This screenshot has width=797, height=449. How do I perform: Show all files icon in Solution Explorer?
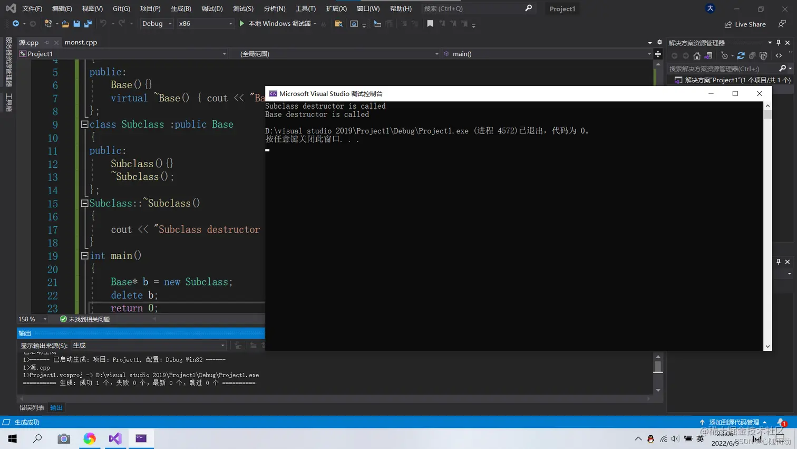pos(764,55)
